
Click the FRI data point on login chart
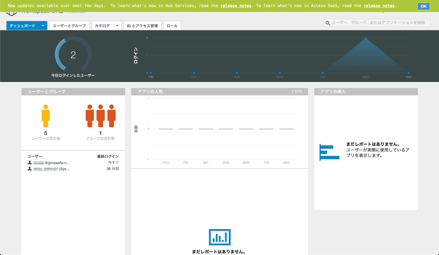151,73
